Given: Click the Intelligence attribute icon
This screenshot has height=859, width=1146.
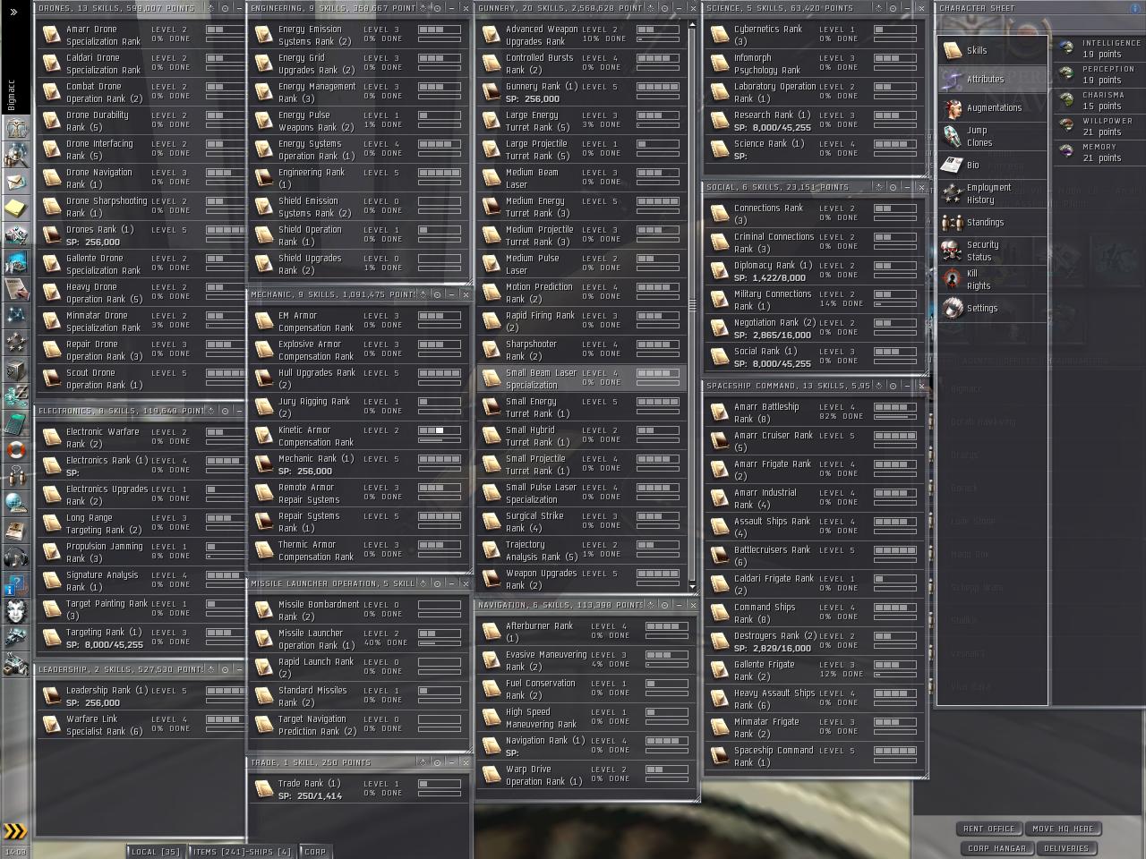Looking at the screenshot, I should point(1065,47).
